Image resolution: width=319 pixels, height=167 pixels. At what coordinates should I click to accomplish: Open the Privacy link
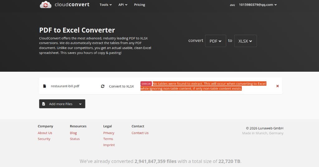coord(109,133)
